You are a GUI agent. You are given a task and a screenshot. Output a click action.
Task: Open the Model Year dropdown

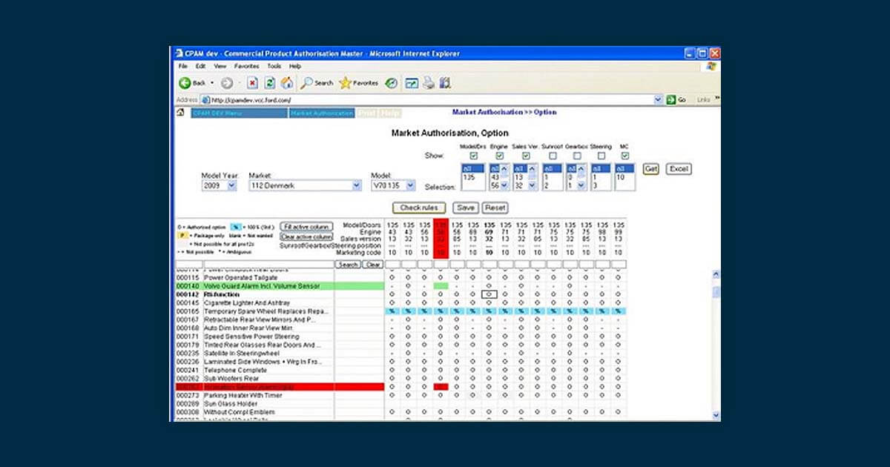pyautogui.click(x=219, y=185)
